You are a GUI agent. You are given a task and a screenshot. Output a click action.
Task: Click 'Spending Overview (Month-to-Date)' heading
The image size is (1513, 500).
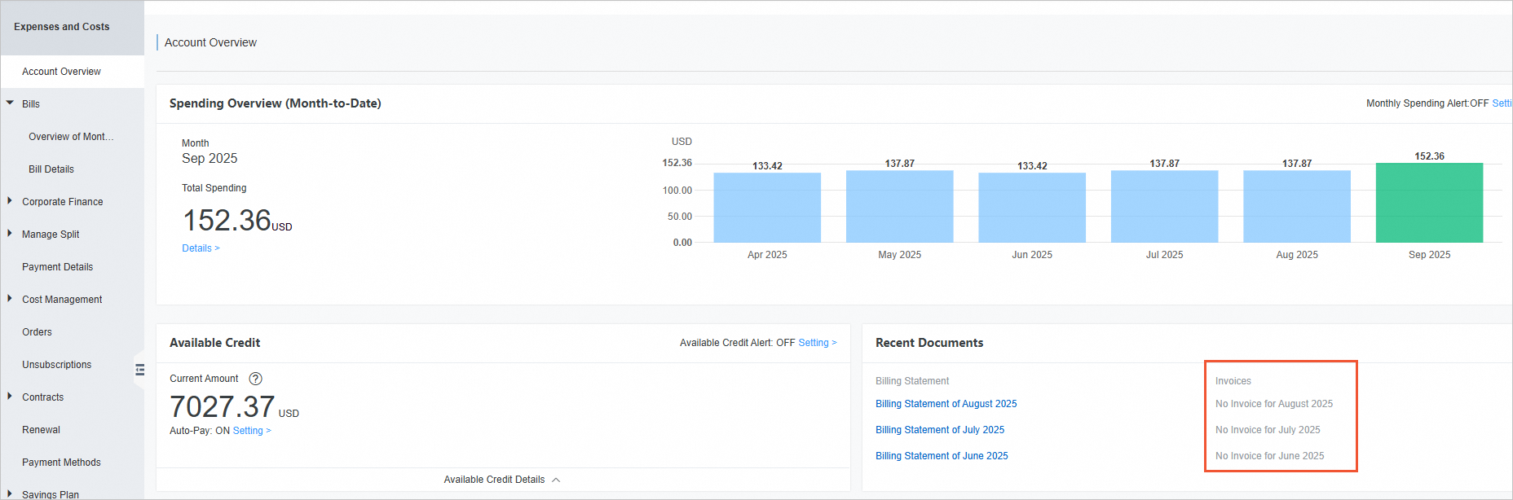tap(276, 103)
